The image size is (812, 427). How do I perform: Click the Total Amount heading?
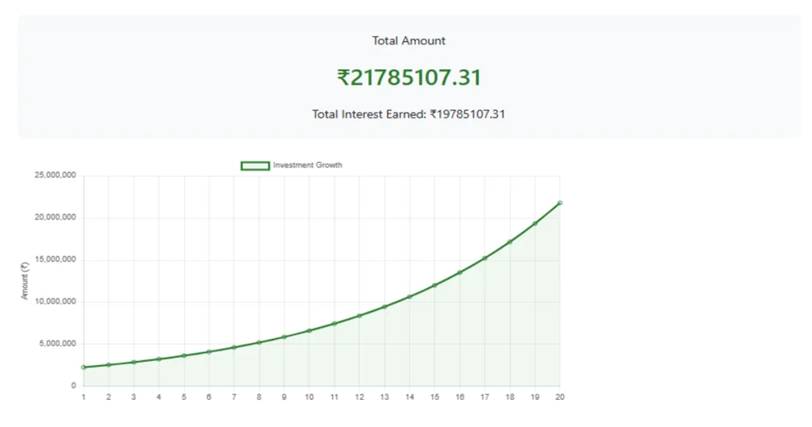pos(408,41)
